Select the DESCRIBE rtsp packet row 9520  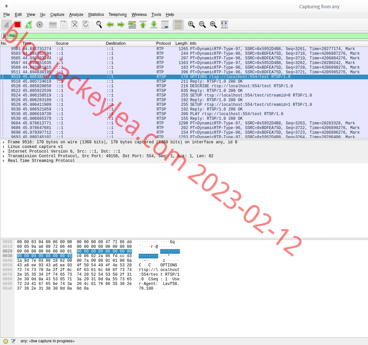[x=184, y=86]
